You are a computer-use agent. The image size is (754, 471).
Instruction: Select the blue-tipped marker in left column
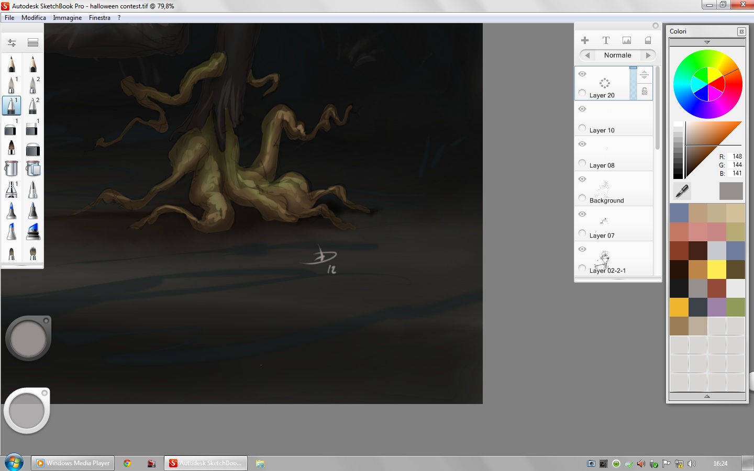12,210
